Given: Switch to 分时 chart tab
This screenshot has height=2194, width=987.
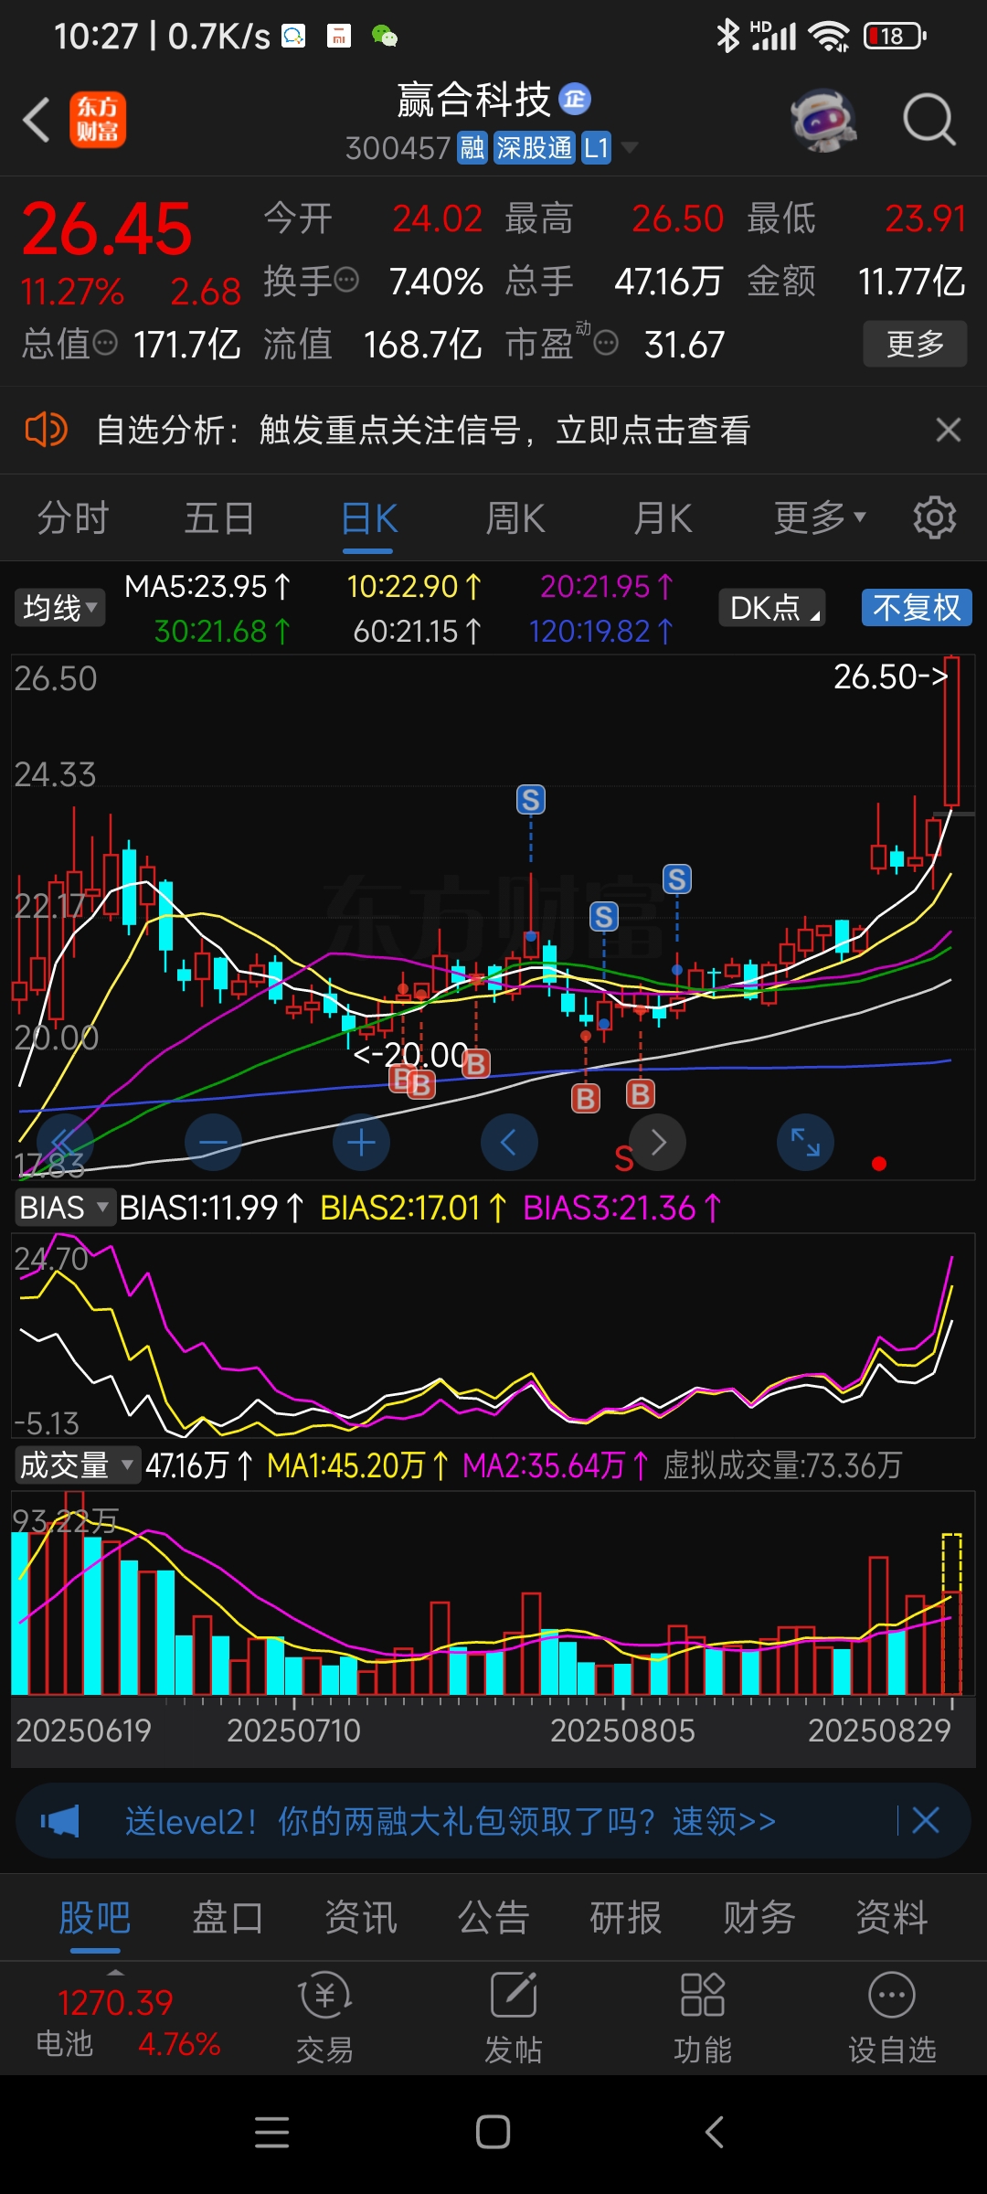Looking at the screenshot, I should [73, 518].
